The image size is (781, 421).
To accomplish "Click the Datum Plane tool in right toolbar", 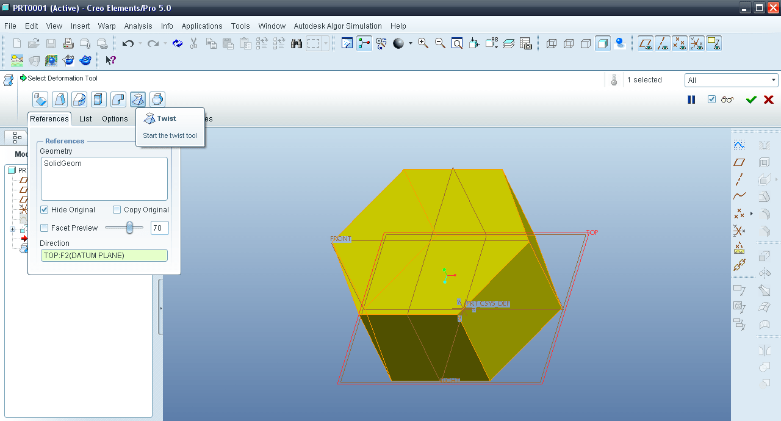I will (x=740, y=162).
